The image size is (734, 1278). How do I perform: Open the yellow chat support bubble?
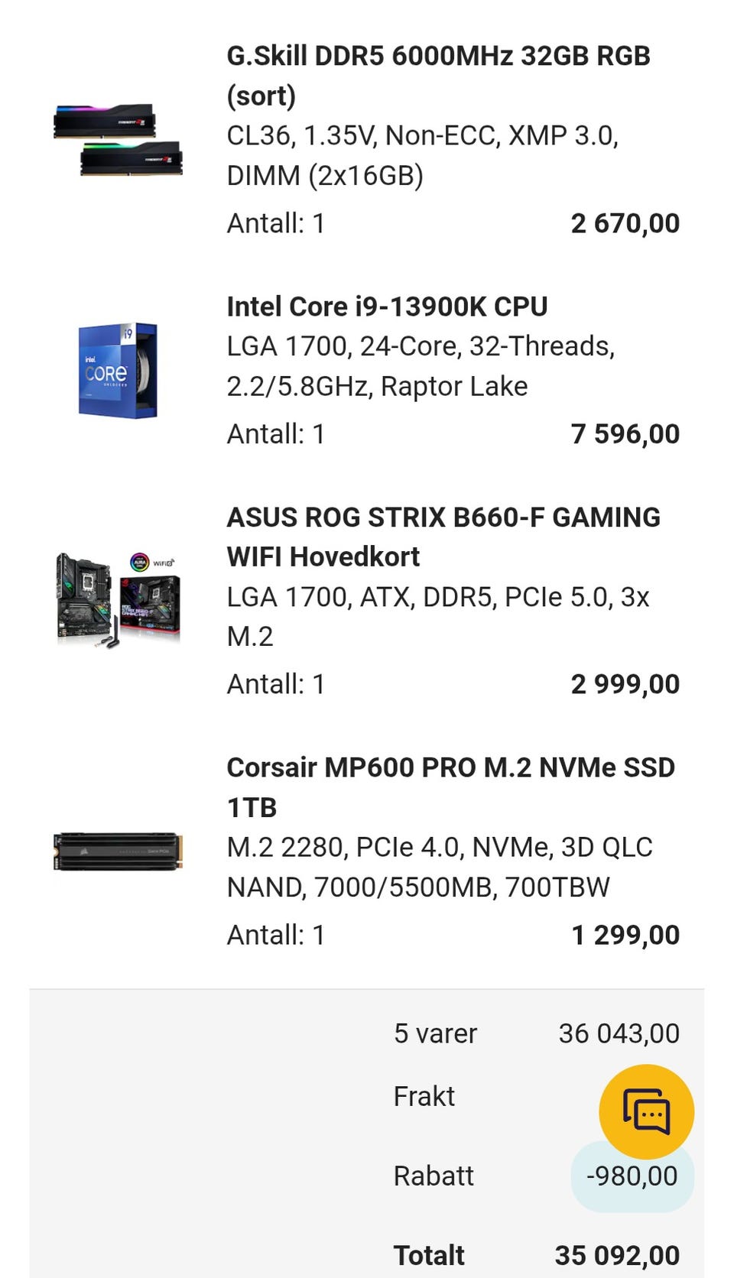pyautogui.click(x=646, y=1111)
